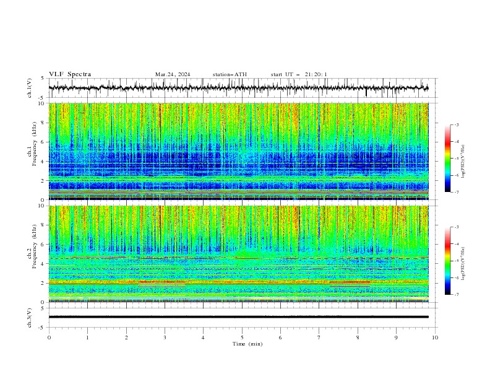Click the ch.2 spectrogram color scale bar
Image resolution: width=490 pixels, height=379 pixels.
tap(447, 261)
